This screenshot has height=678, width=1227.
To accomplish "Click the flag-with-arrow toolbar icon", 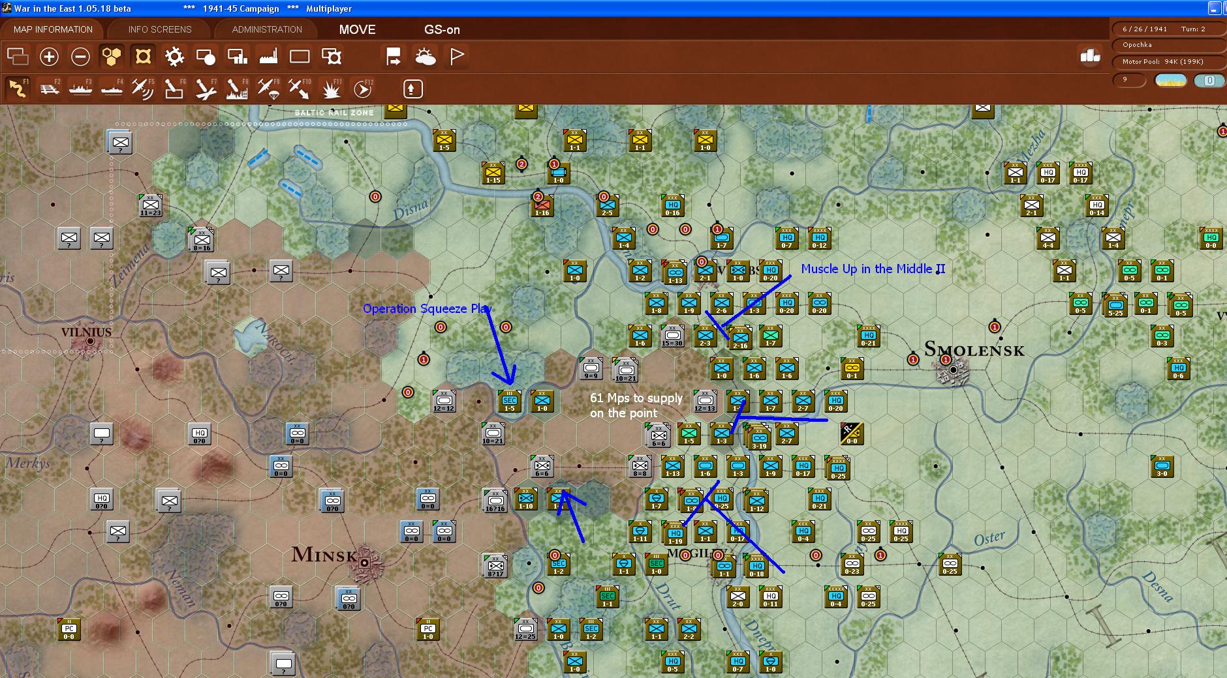I will click(x=394, y=57).
